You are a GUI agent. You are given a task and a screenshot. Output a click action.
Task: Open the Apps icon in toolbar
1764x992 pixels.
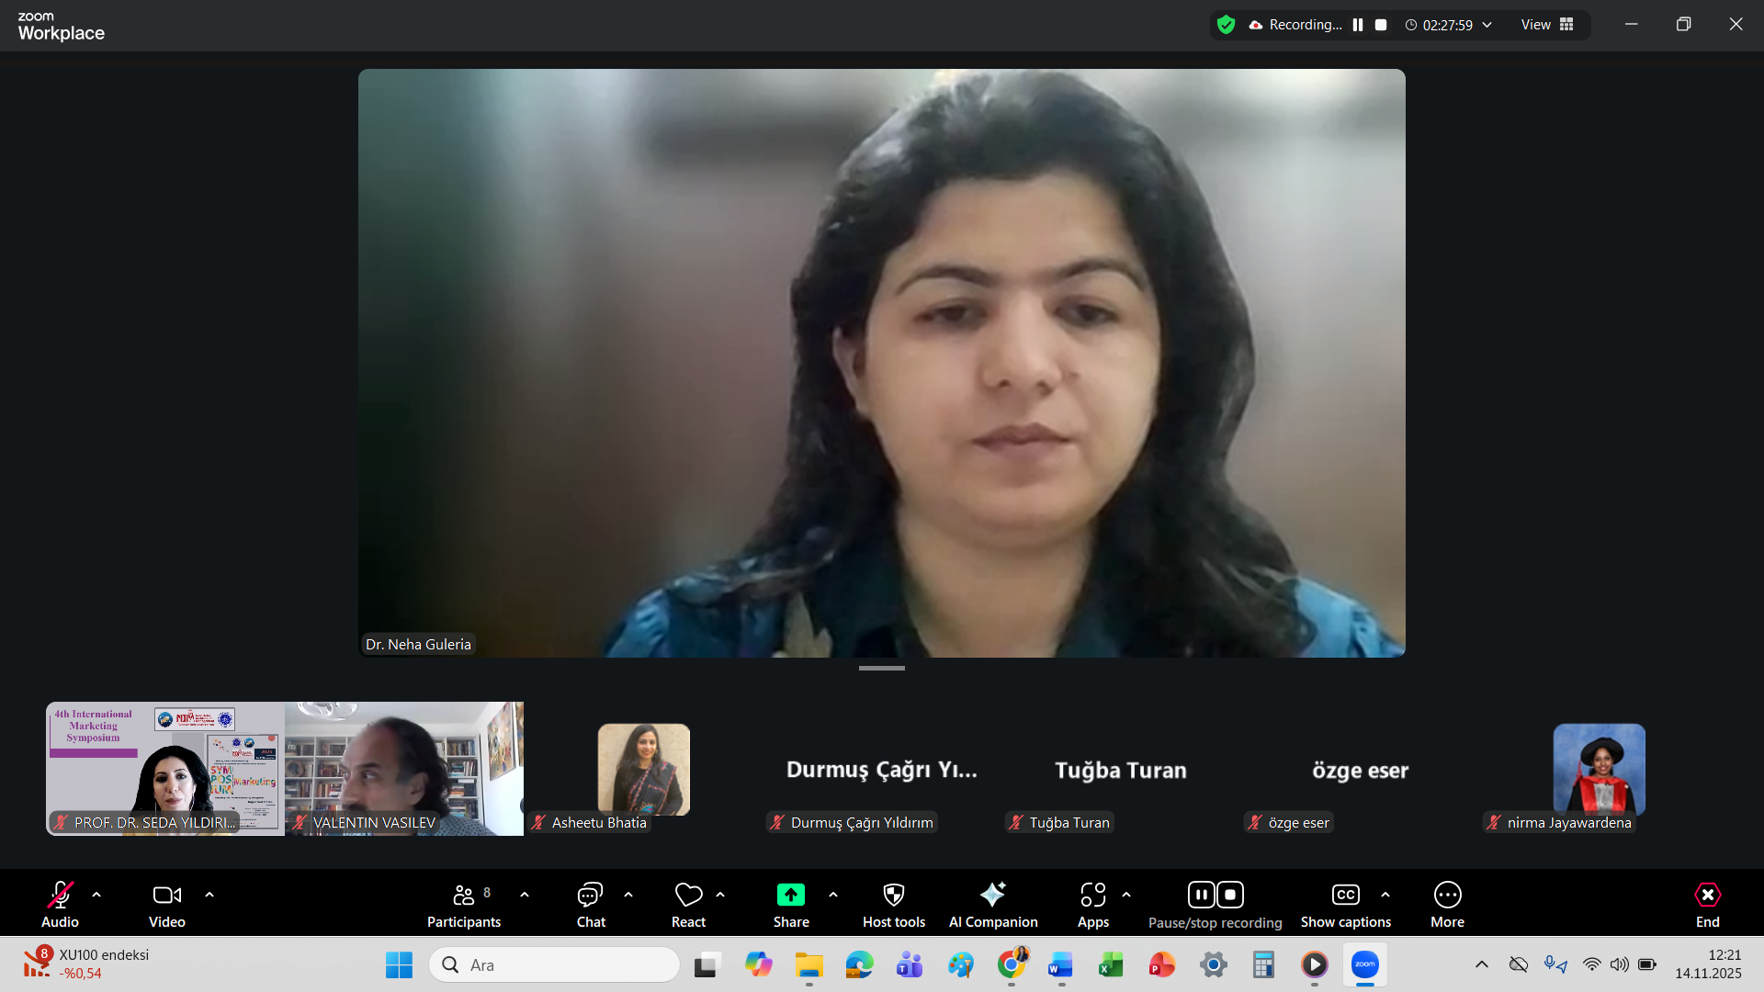pos(1092,895)
